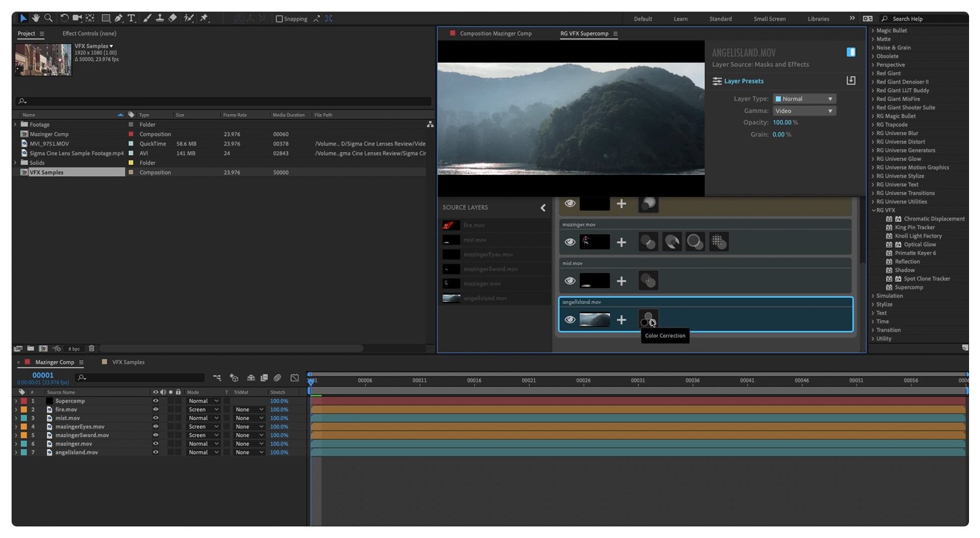Screen dimensions: 980x538
Task: Toggle visibility of fire.mov timeline layer
Action: tap(155, 409)
